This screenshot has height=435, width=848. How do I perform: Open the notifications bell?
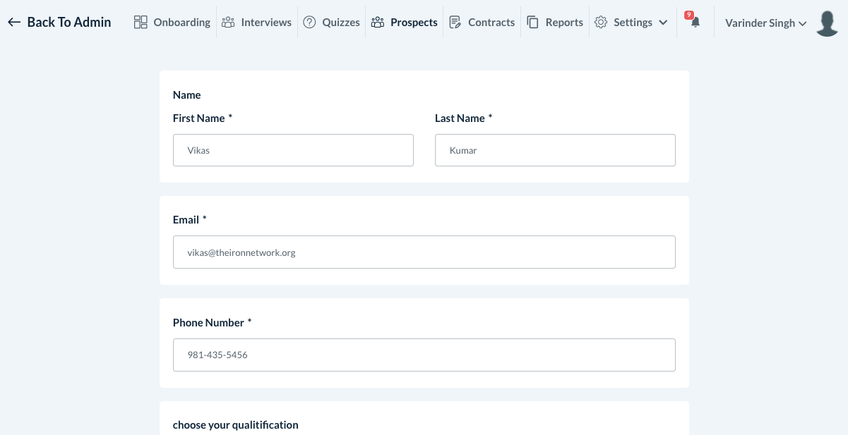[695, 23]
